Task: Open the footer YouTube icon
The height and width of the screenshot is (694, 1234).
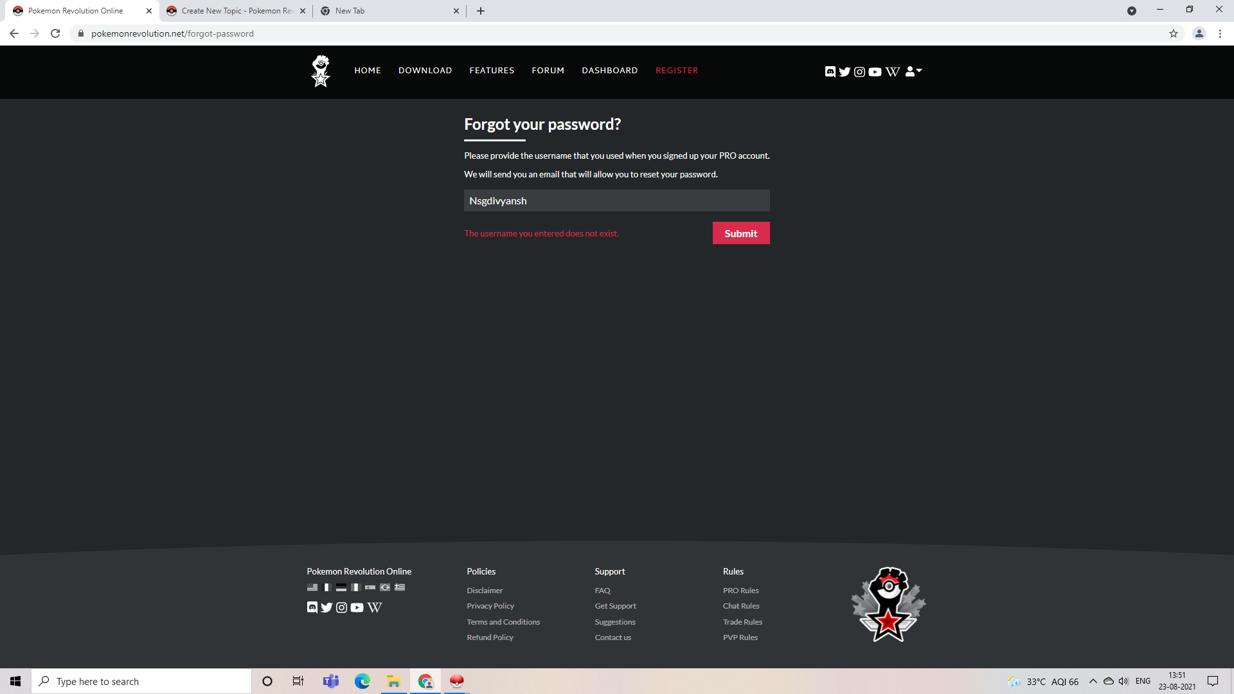Action: coord(357,607)
